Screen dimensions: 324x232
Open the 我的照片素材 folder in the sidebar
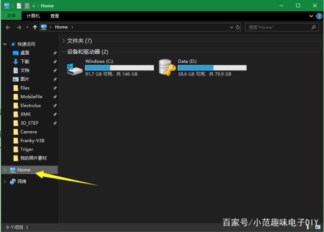(x=33, y=158)
